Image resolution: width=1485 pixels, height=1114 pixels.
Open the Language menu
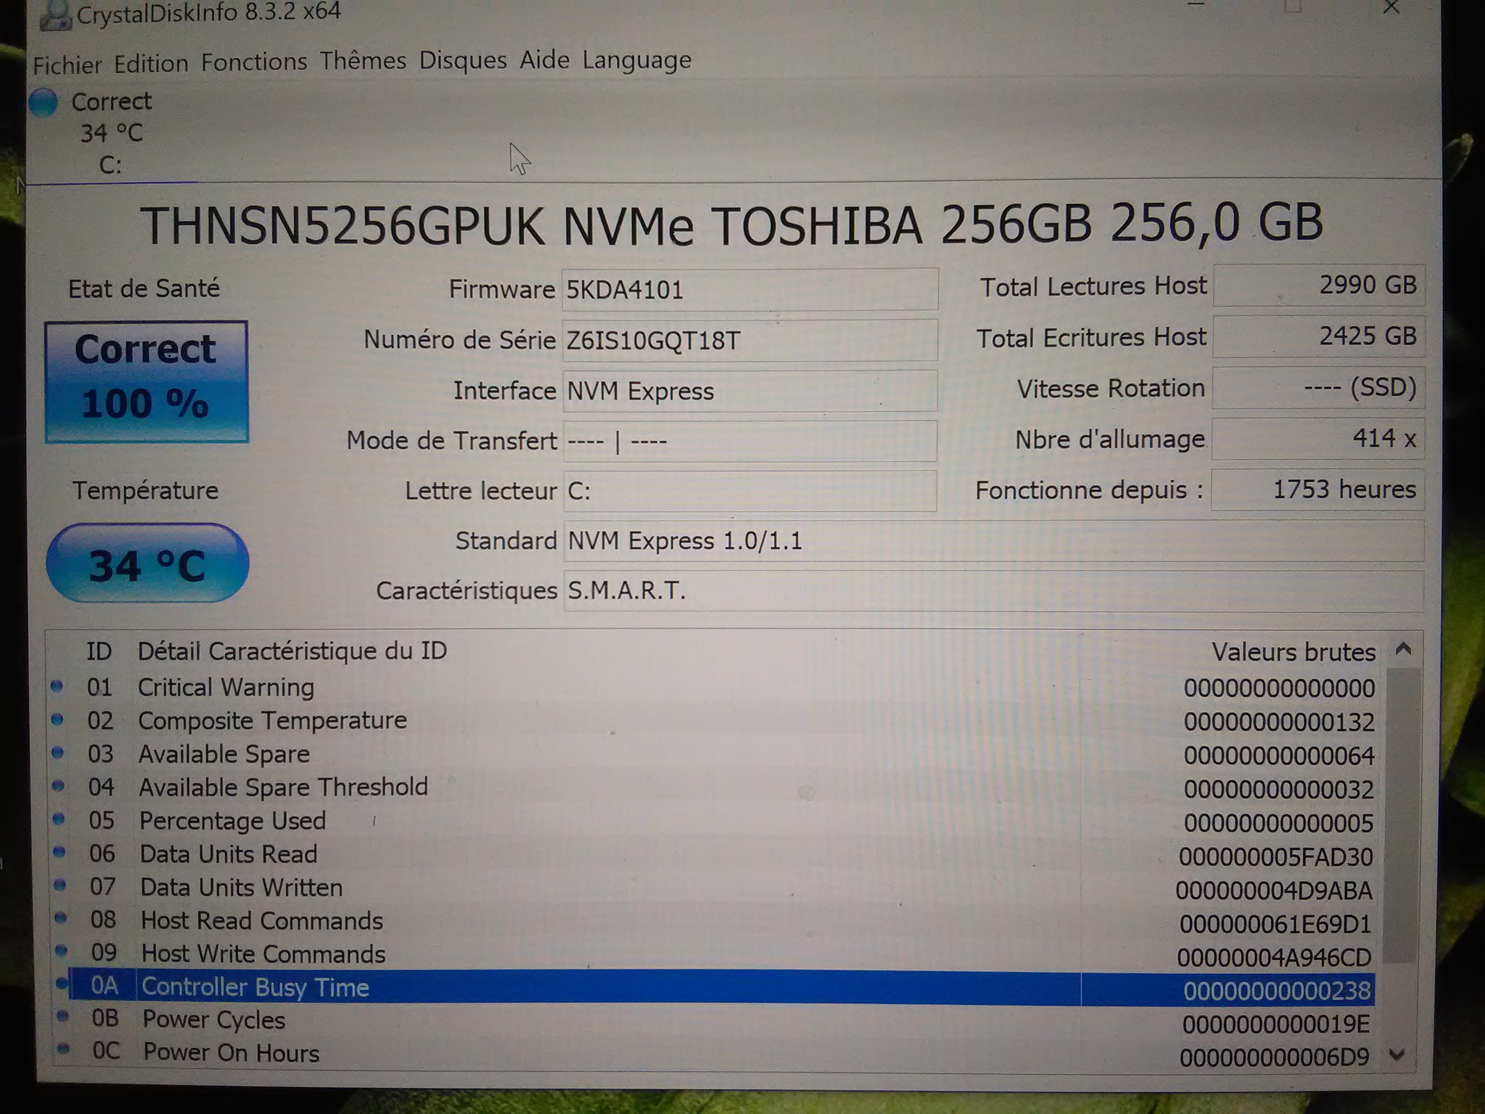coord(636,61)
